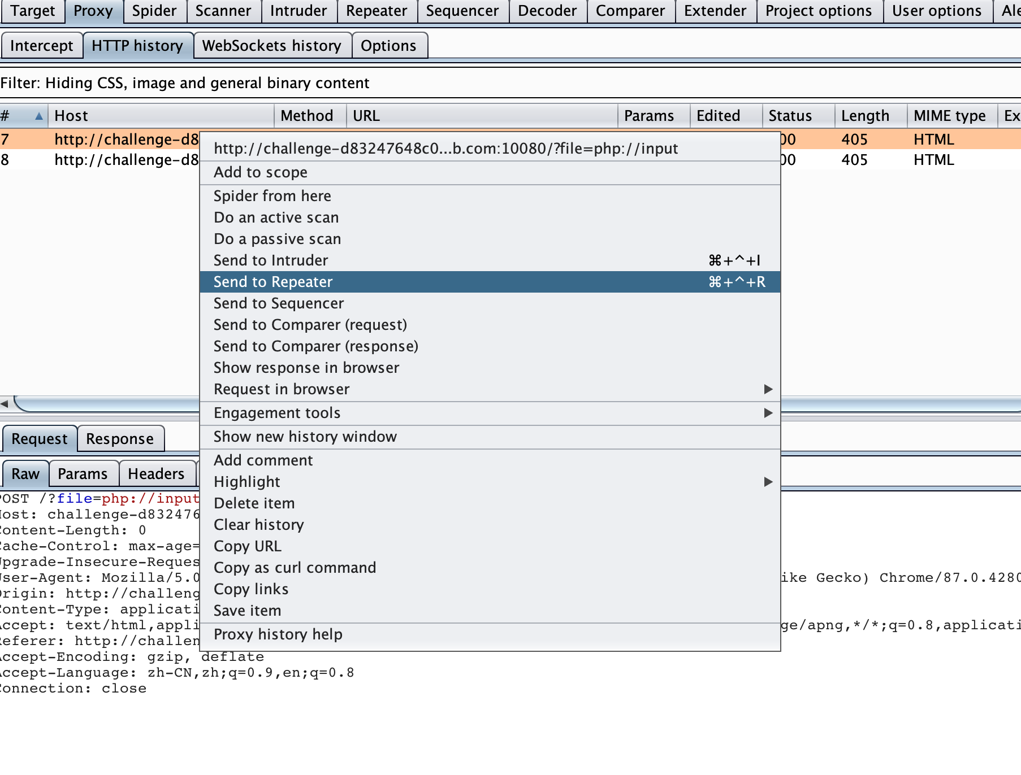This screenshot has width=1021, height=775.
Task: Select Send to Comparer (request)
Action: pos(490,325)
